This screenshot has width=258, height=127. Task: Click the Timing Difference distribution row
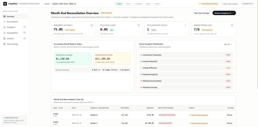[186, 68]
